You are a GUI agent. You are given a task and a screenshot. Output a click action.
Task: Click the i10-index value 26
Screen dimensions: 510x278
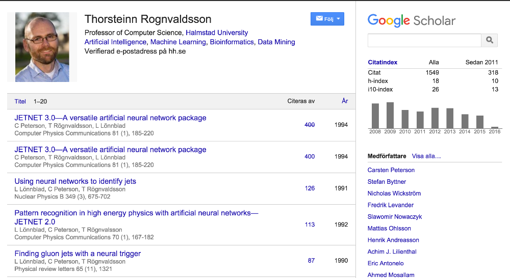coord(436,90)
